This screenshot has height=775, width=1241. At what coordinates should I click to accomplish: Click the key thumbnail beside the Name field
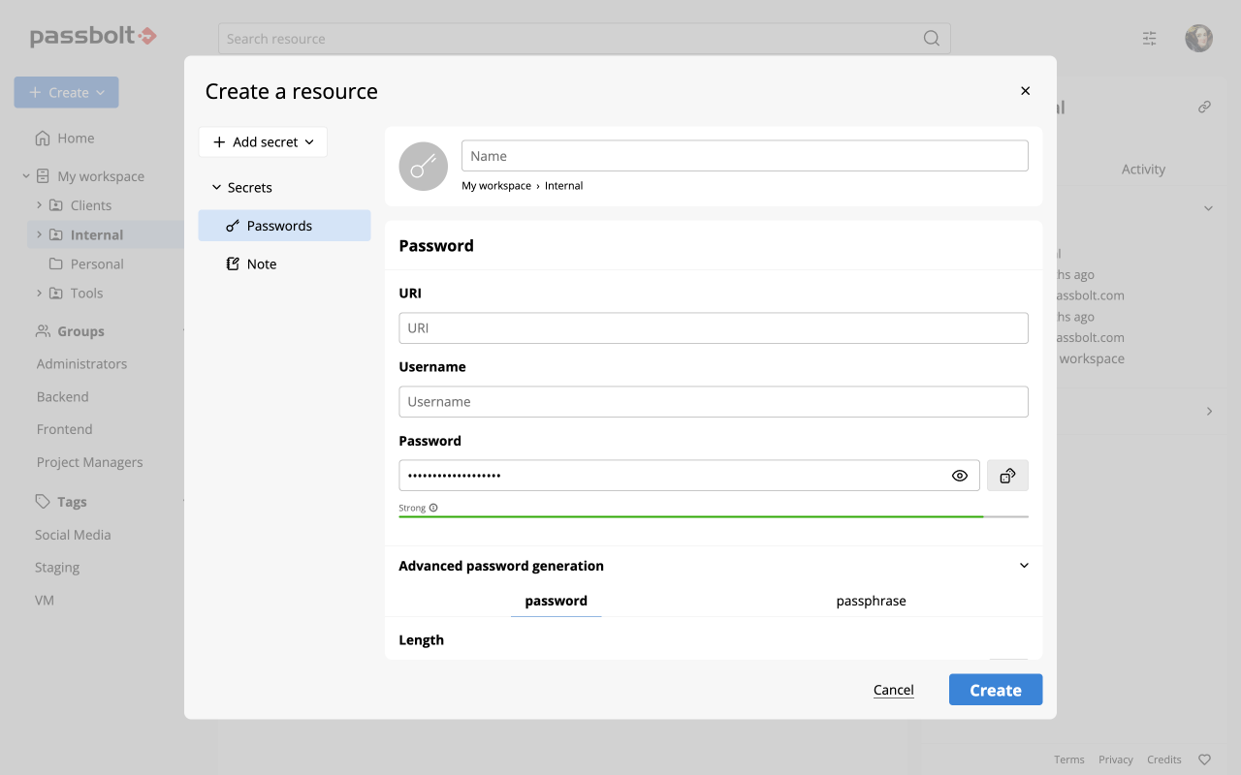tap(423, 167)
